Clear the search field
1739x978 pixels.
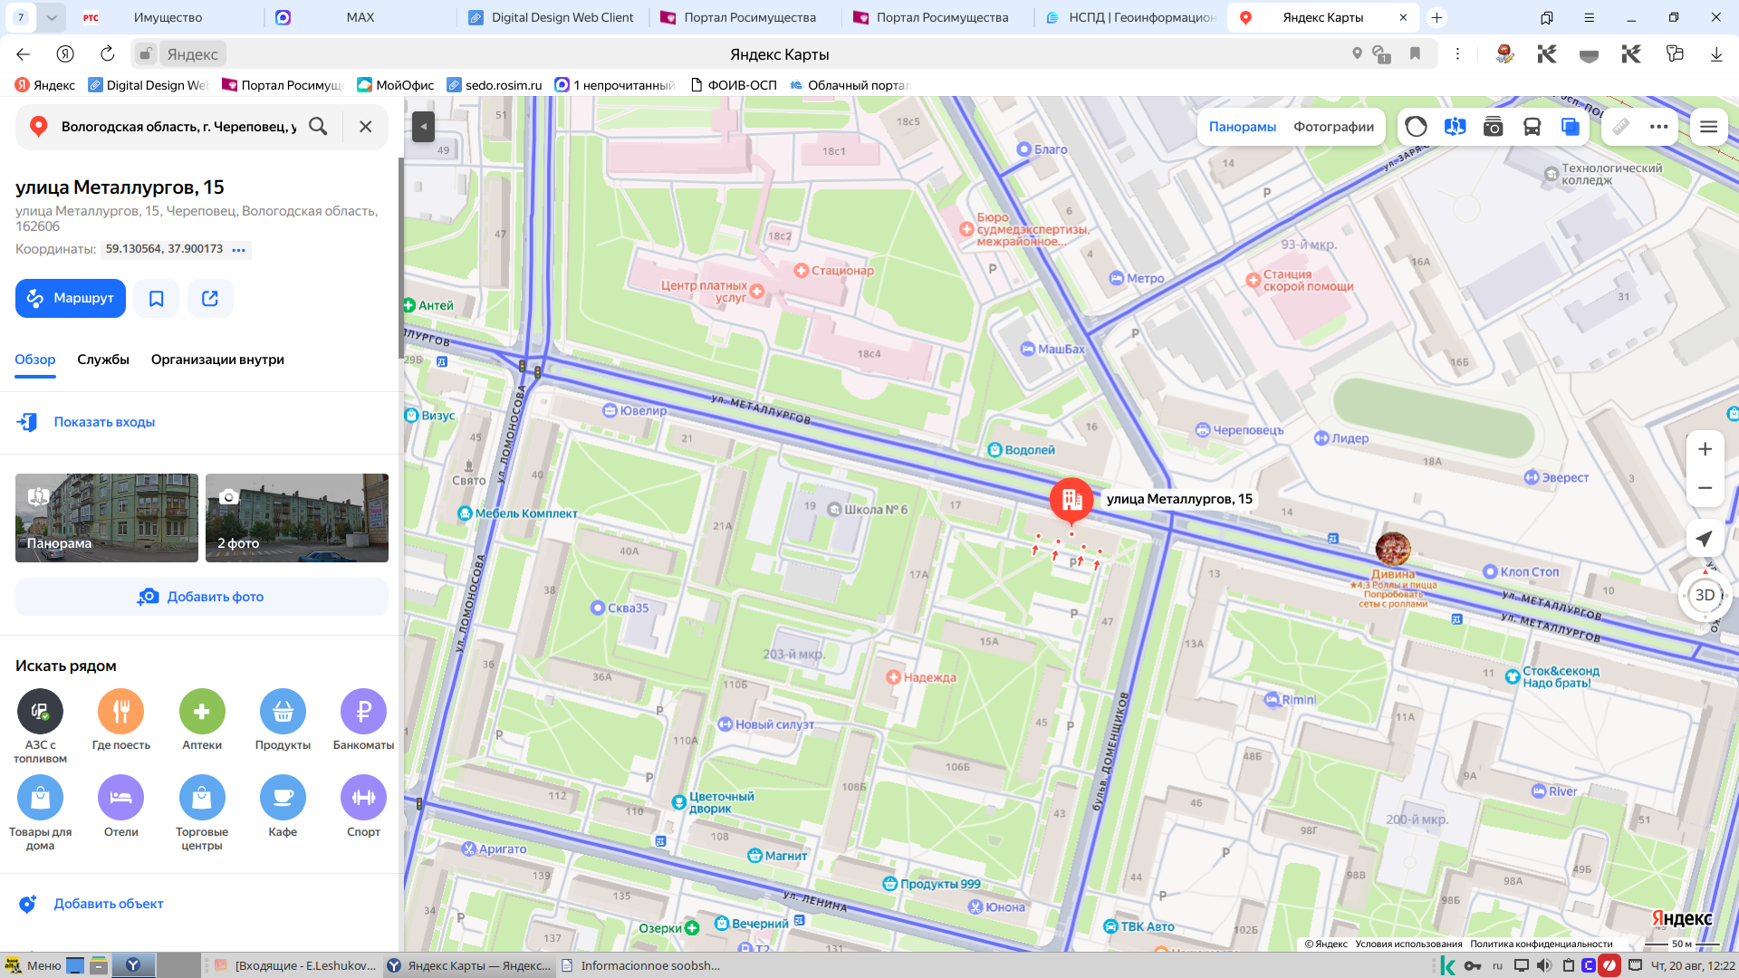click(x=366, y=127)
